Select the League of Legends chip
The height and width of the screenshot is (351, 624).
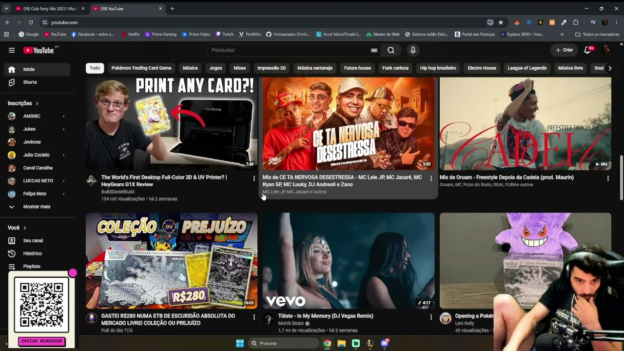(x=527, y=68)
